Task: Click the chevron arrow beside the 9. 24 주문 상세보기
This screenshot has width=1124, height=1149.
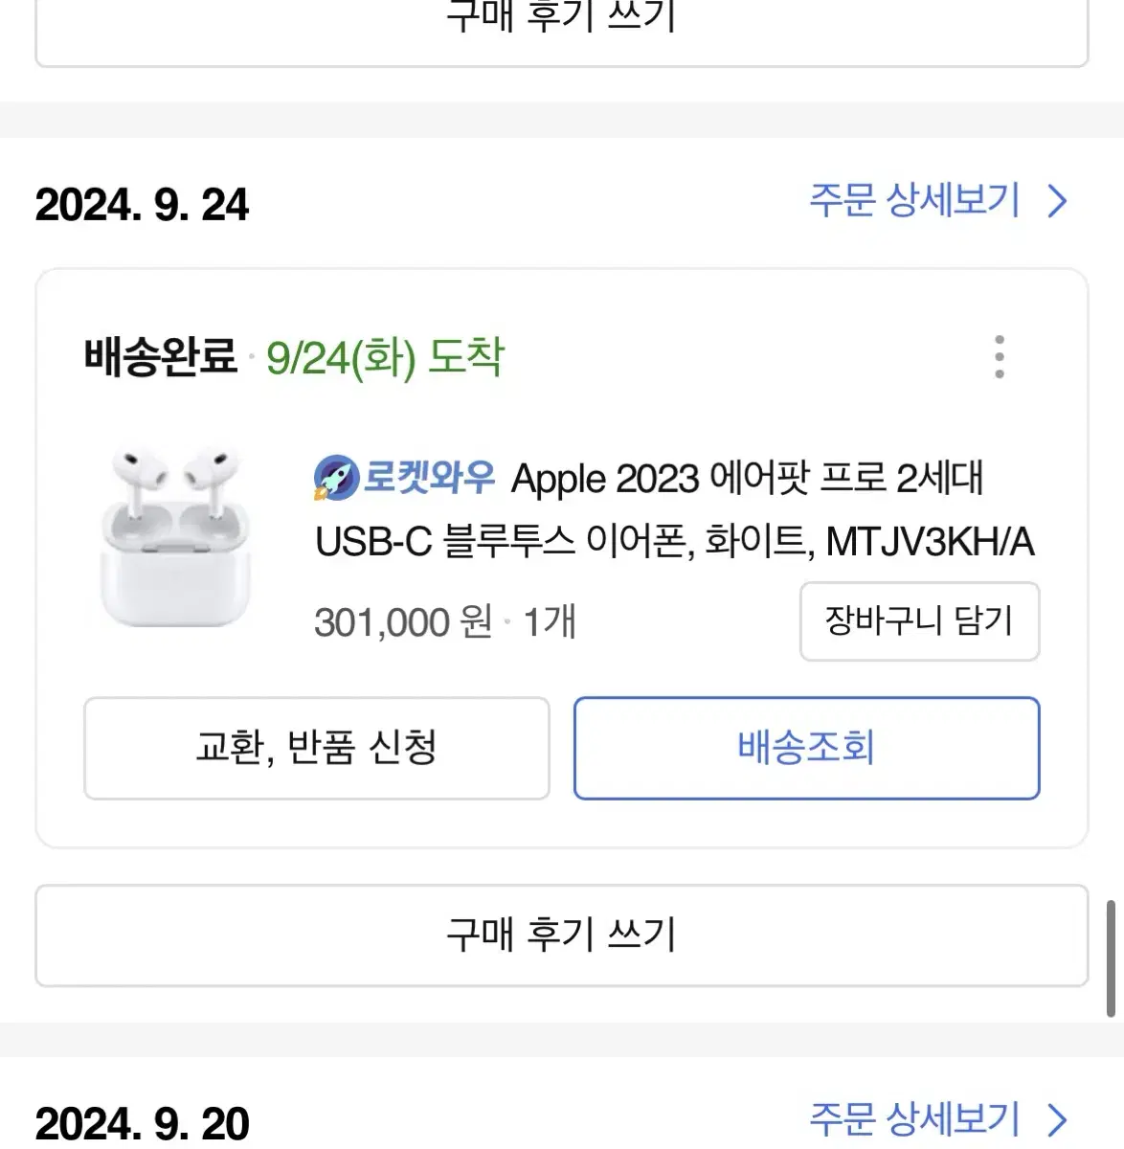Action: [x=1057, y=201]
